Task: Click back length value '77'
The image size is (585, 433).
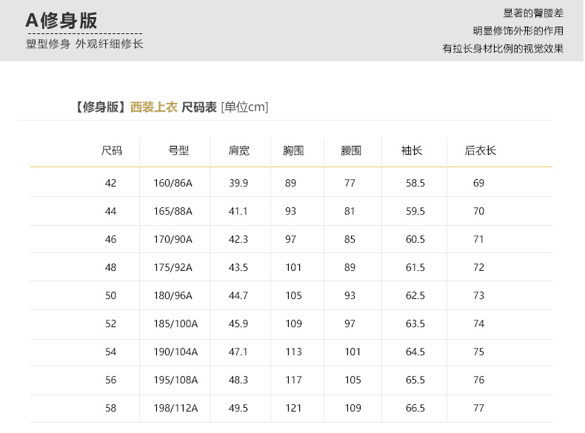Action: pos(478,408)
